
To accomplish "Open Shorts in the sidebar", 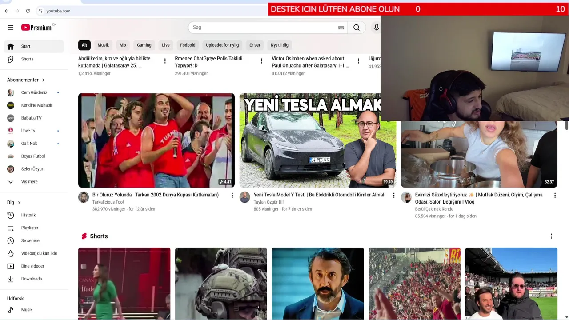I will 34,59.
